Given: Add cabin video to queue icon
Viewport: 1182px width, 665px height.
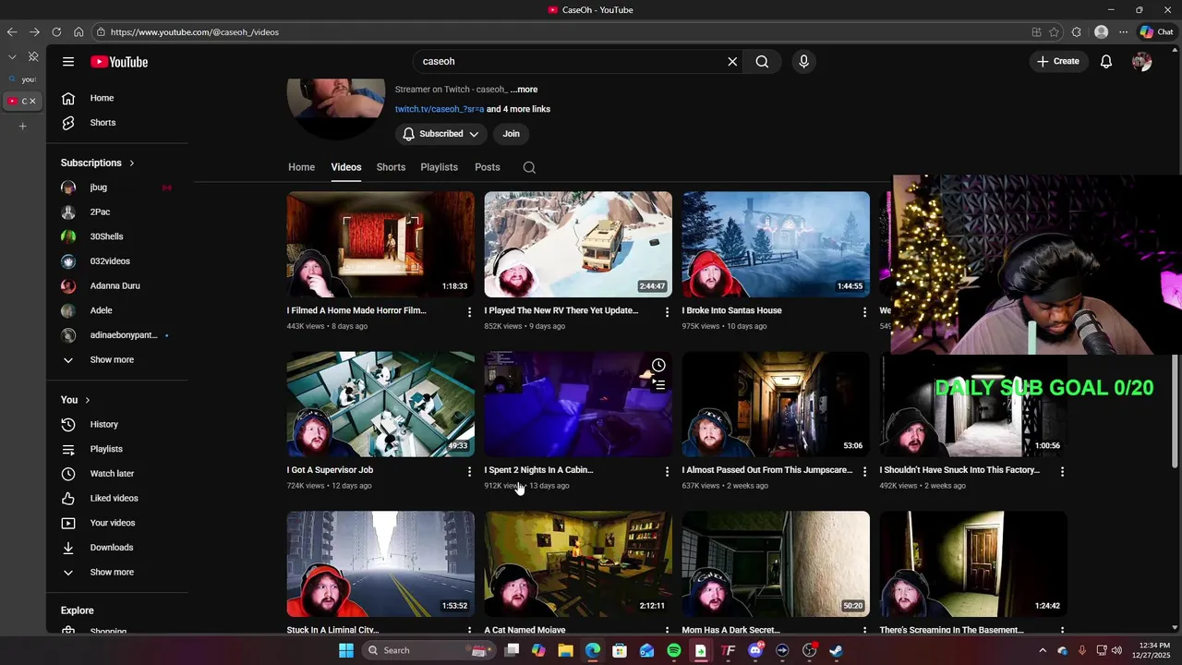Looking at the screenshot, I should click(x=658, y=385).
